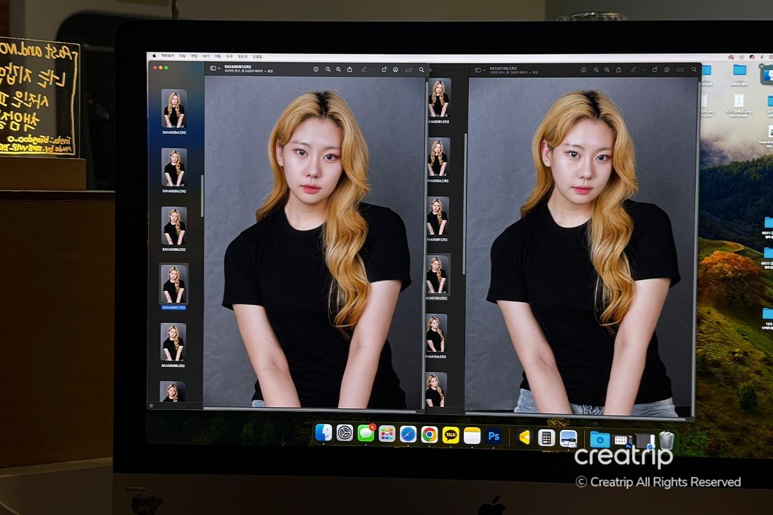Viewport: 773px width, 515px height.
Task: Open the 도움말 (Help) menu
Action: tap(258, 57)
